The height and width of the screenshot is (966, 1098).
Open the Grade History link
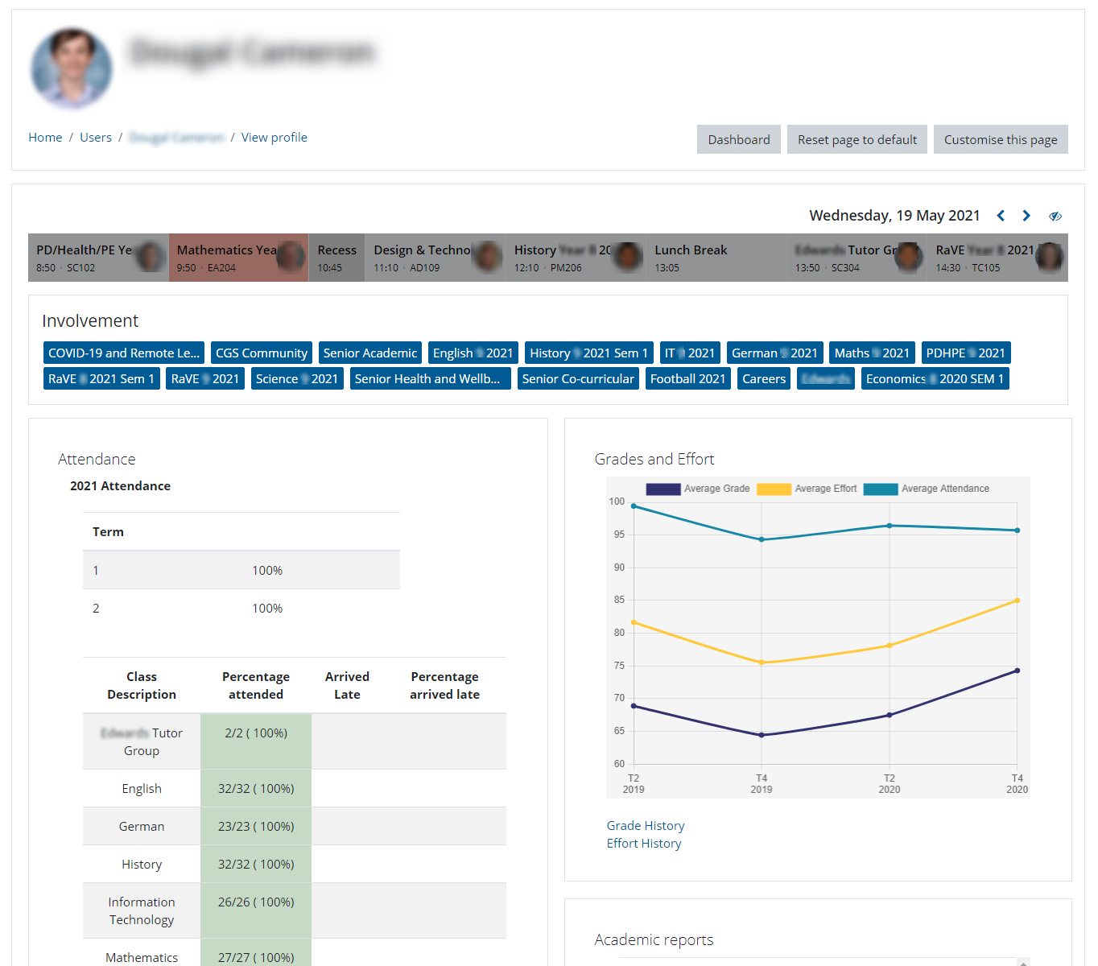[x=646, y=826]
